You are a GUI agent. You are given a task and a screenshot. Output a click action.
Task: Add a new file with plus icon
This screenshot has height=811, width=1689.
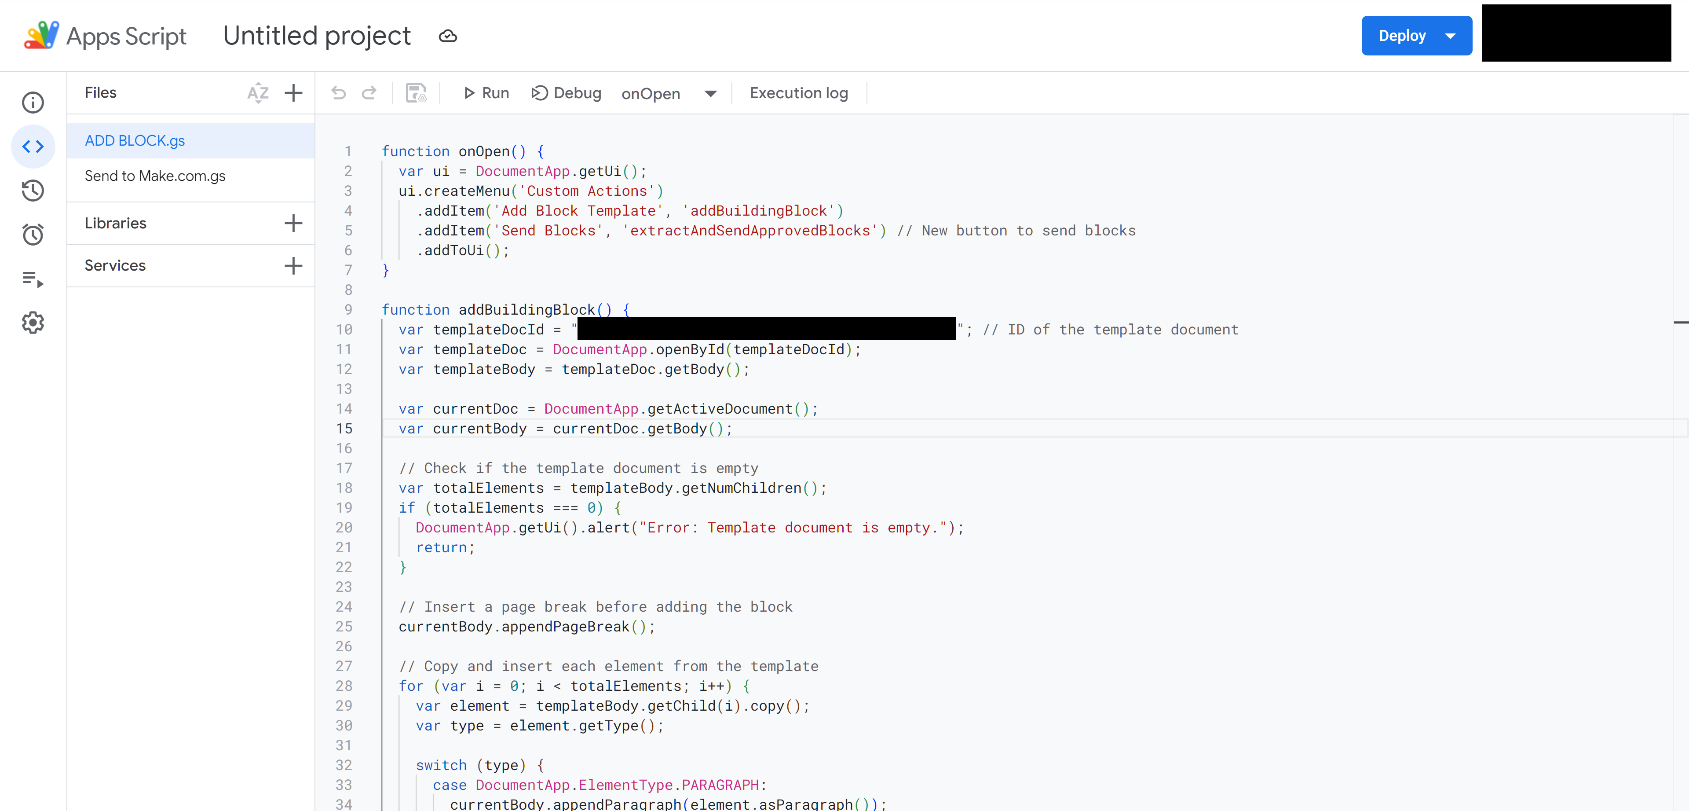pos(294,92)
